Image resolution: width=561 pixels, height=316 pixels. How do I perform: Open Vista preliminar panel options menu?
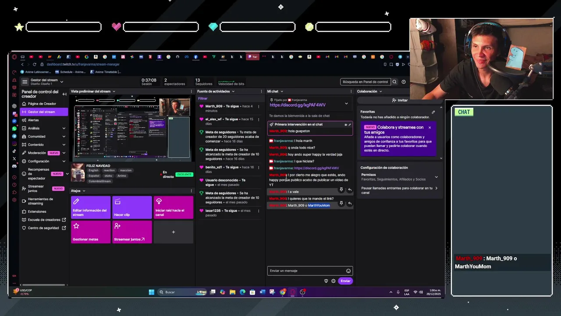(192, 91)
